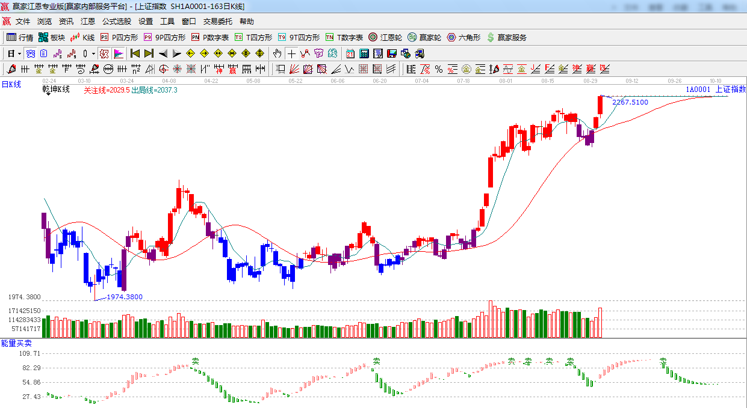Expand the 乾坤K线 indicator dropdown
Image resolution: width=747 pixels, height=408 pixels.
(x=47, y=95)
